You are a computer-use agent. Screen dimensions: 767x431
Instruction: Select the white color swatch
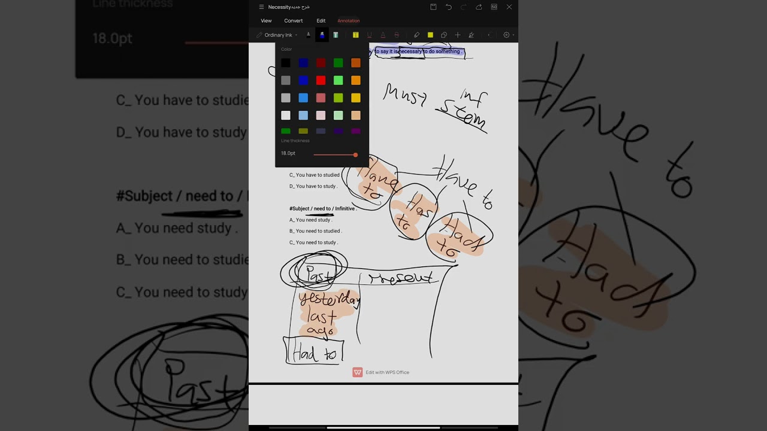286,115
